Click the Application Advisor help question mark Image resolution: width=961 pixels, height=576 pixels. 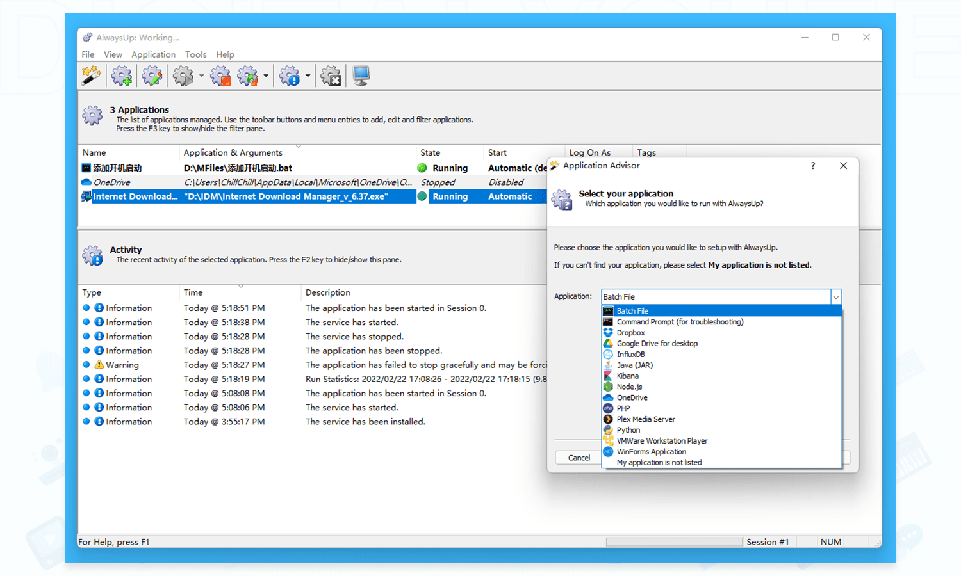(813, 166)
